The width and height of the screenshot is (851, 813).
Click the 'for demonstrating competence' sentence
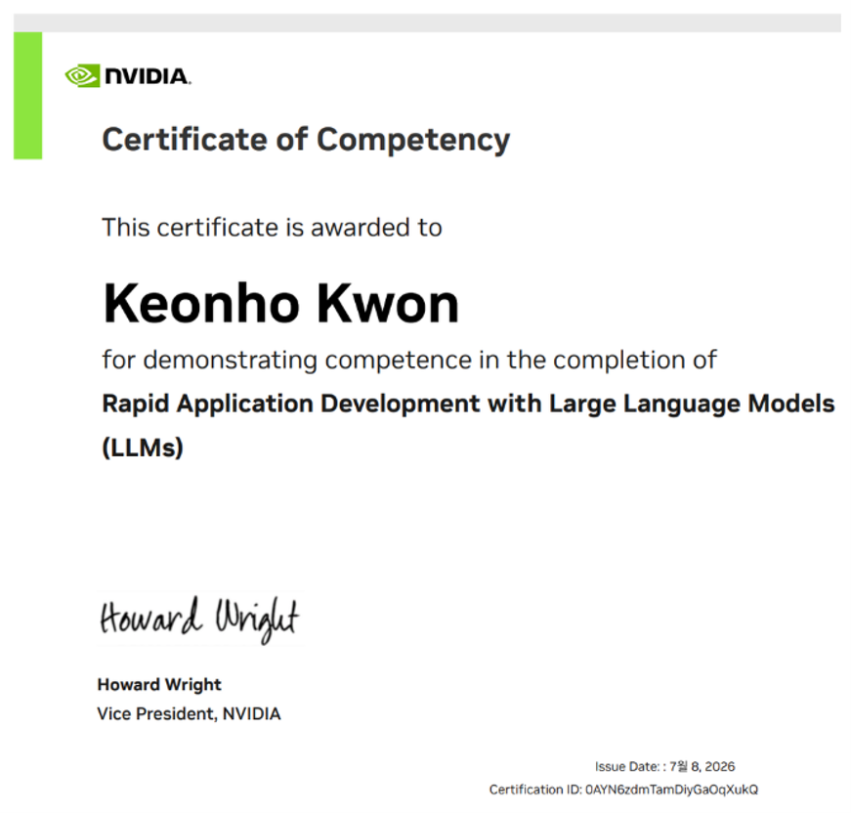point(409,360)
